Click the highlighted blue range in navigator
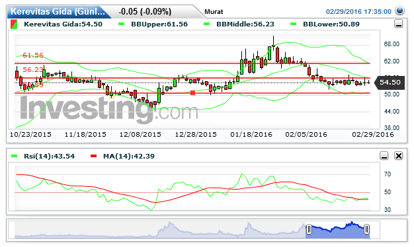 point(337,230)
